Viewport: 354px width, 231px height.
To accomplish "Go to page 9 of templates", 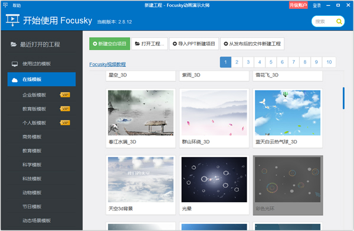I will click(316, 62).
